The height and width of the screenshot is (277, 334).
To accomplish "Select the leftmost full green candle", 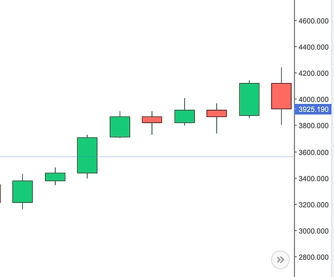I will point(23,191).
